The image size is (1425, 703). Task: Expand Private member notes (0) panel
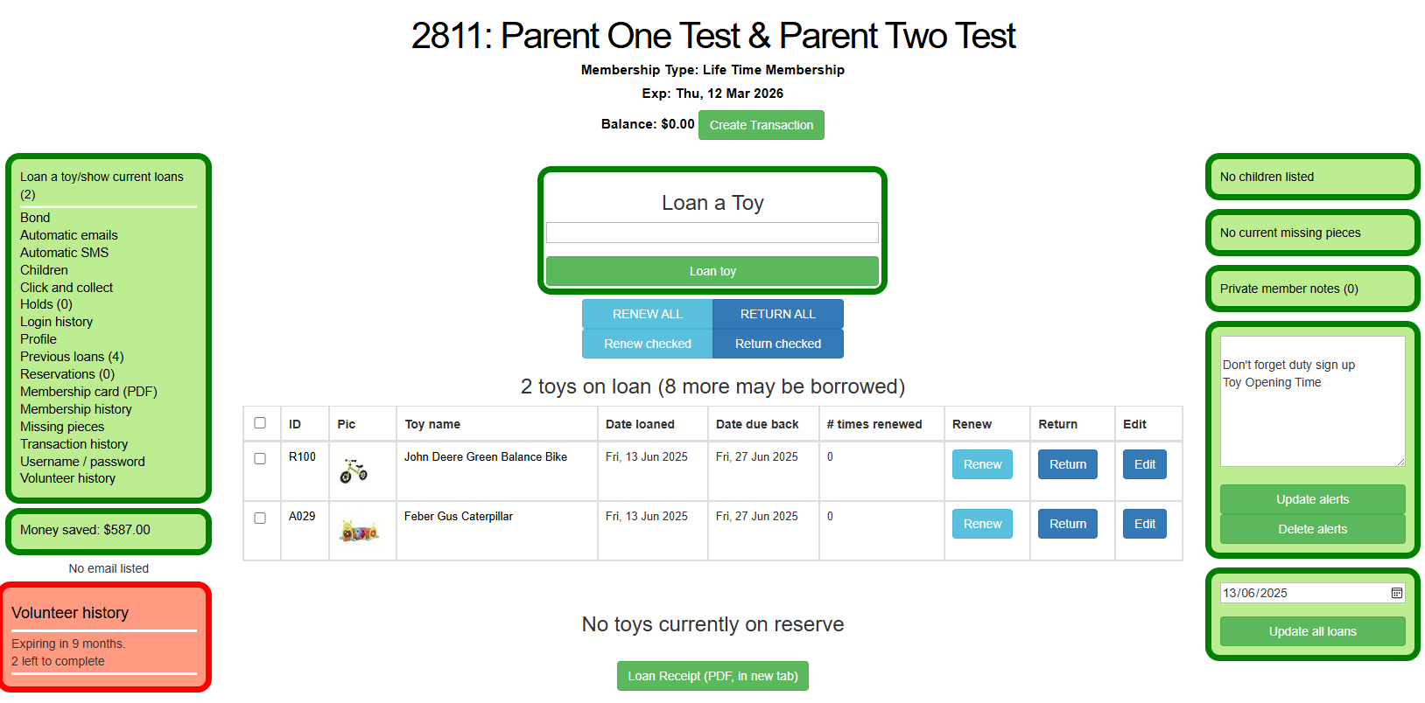(x=1288, y=289)
